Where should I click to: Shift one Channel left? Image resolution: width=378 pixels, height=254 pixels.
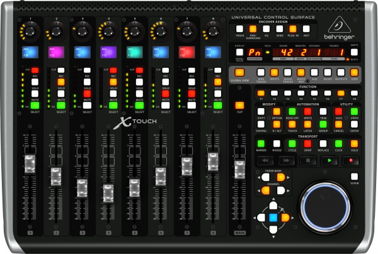pos(265,190)
